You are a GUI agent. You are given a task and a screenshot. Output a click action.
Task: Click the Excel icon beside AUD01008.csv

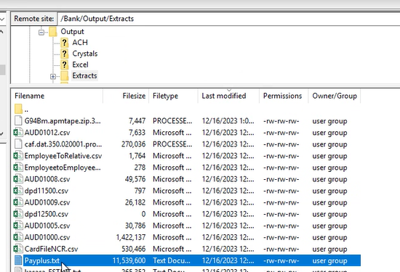tap(18, 179)
